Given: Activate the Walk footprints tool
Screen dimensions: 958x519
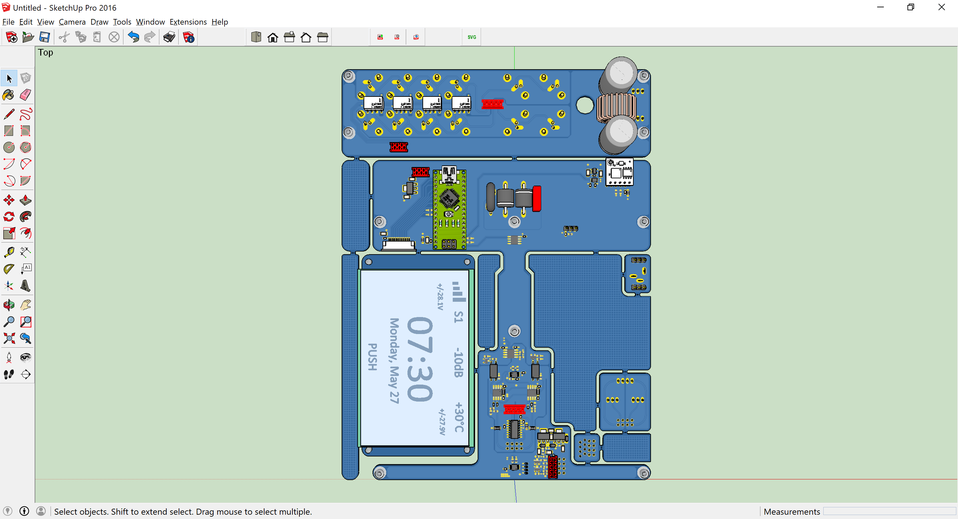Looking at the screenshot, I should click(x=9, y=374).
